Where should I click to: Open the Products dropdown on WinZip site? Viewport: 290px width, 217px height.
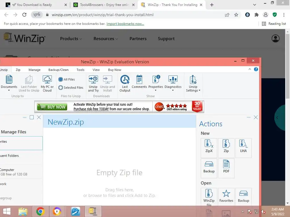click(71, 38)
